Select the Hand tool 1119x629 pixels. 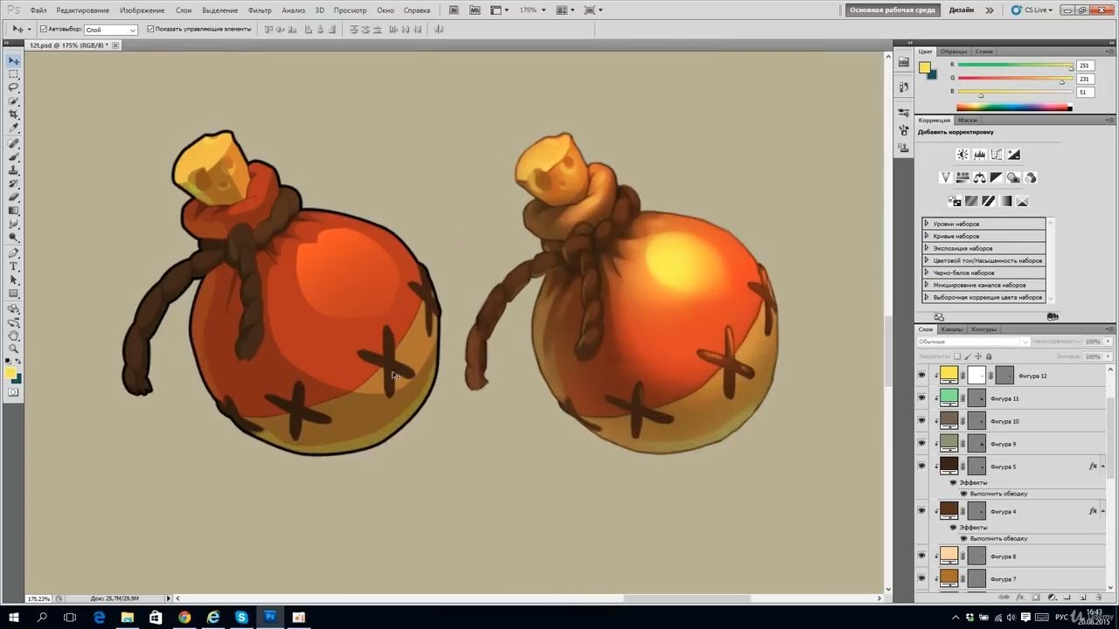pos(14,335)
